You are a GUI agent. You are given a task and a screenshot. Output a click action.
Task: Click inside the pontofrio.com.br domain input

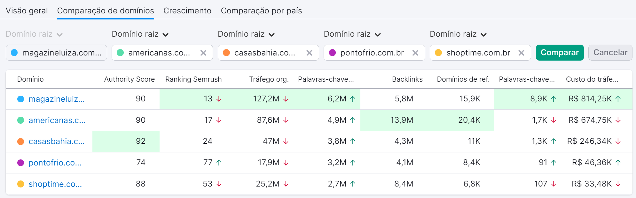tap(372, 53)
